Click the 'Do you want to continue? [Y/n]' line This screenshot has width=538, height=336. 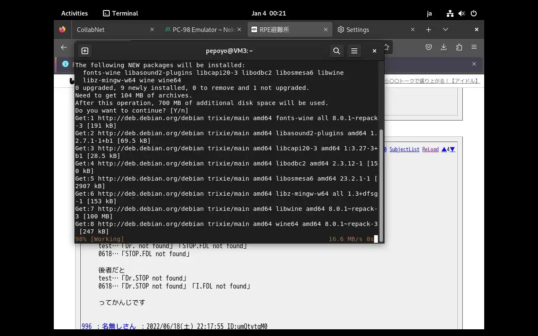(x=132, y=110)
